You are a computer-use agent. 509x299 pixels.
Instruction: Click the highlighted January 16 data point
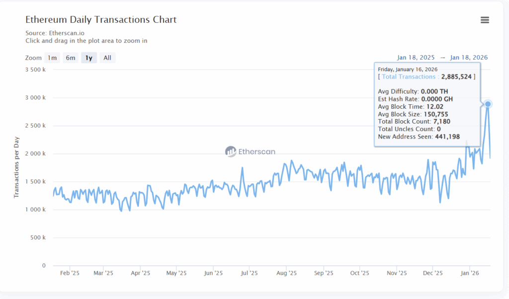[x=488, y=104]
